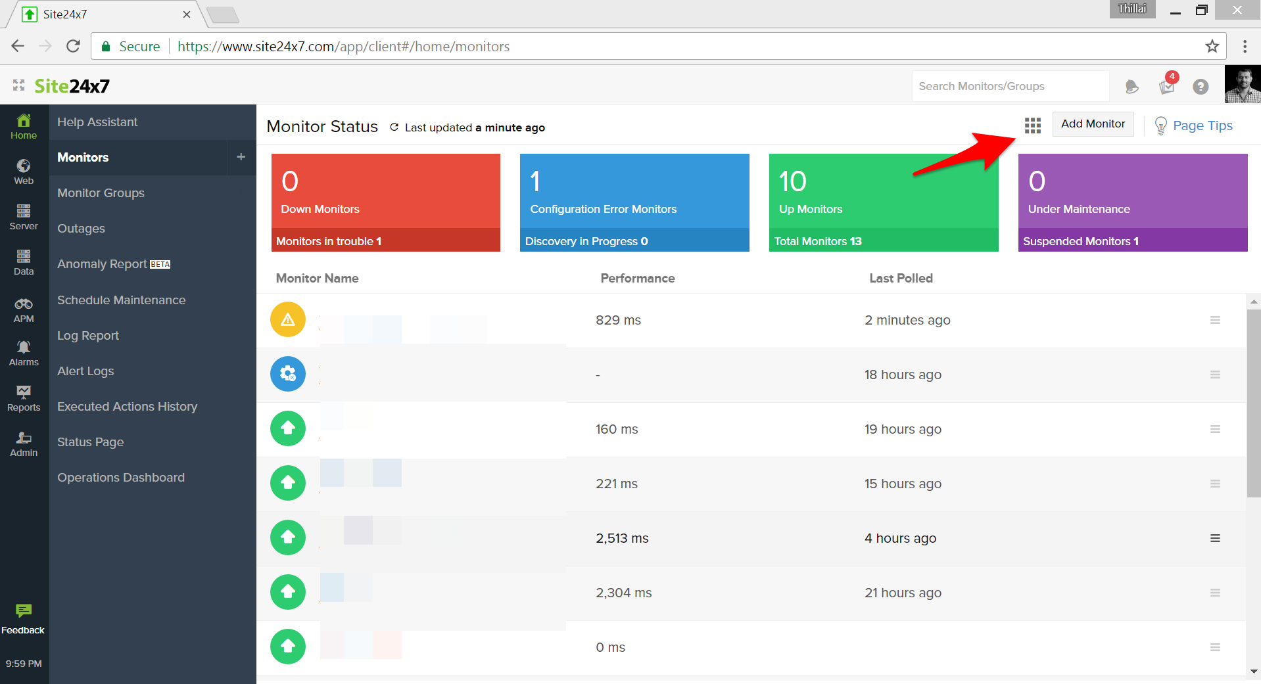This screenshot has width=1261, height=684.
Task: Go to Reports in the sidebar
Action: pyautogui.click(x=24, y=398)
